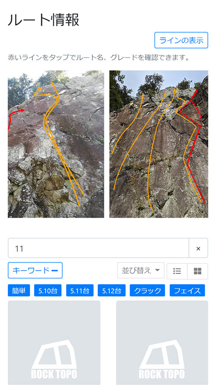
Task: Select the 5.11台 grade tag
Action: click(x=79, y=291)
